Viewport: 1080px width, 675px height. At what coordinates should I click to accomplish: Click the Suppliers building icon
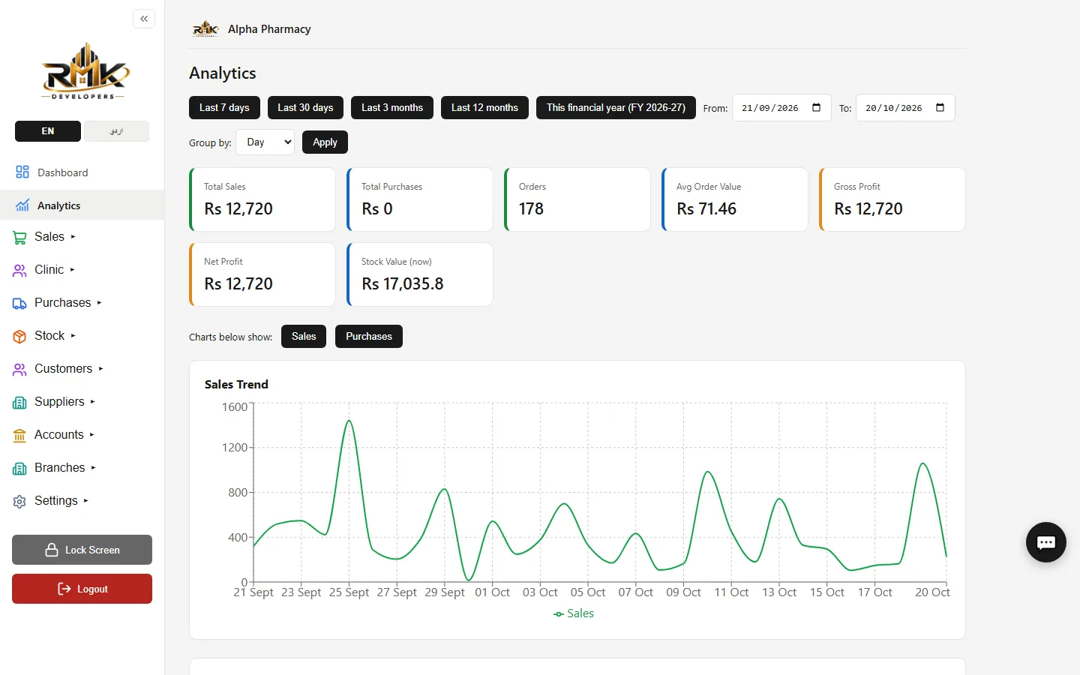click(19, 403)
